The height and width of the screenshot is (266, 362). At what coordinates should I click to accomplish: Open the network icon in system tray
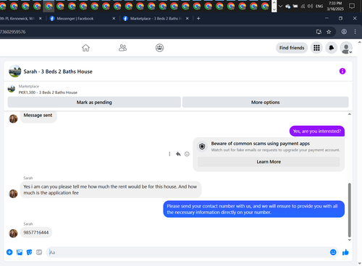[x=303, y=6]
